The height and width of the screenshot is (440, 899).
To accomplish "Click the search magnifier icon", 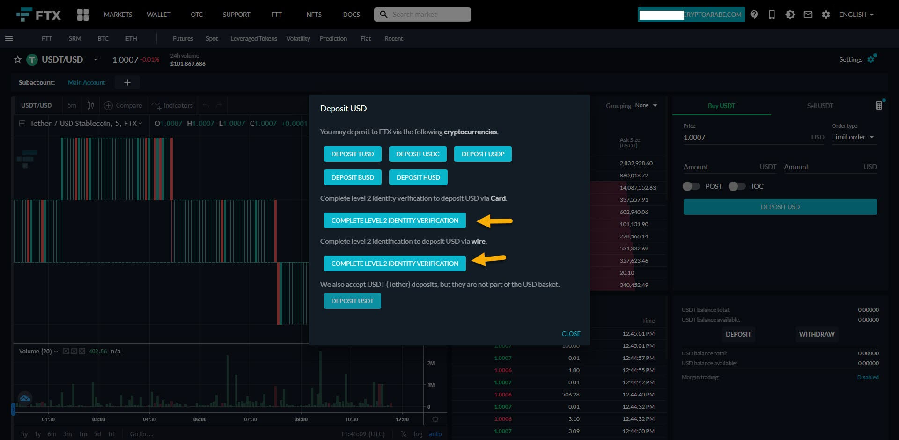I will (x=383, y=15).
